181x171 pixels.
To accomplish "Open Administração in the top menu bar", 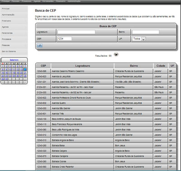I will point(74,1).
